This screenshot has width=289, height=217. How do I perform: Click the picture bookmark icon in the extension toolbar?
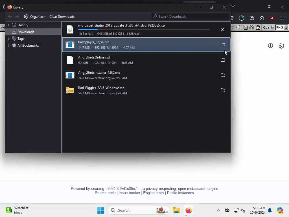pos(246,27)
